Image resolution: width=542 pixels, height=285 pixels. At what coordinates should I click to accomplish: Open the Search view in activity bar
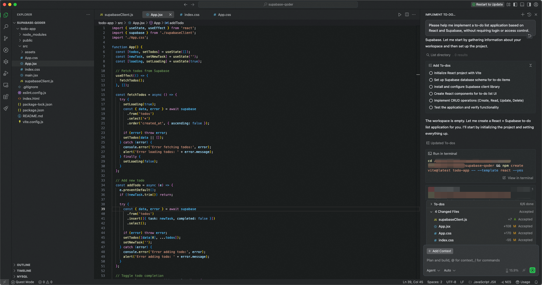(6, 27)
